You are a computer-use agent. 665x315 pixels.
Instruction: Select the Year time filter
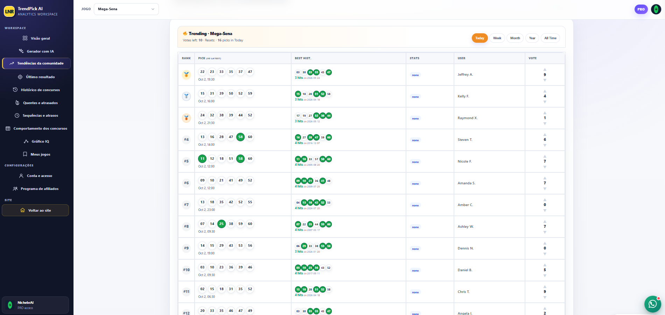532,38
